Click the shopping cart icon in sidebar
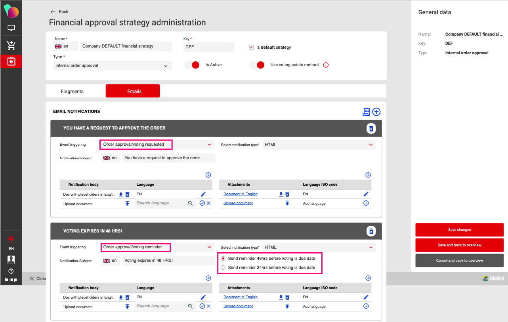The width and height of the screenshot is (508, 322). [x=11, y=45]
